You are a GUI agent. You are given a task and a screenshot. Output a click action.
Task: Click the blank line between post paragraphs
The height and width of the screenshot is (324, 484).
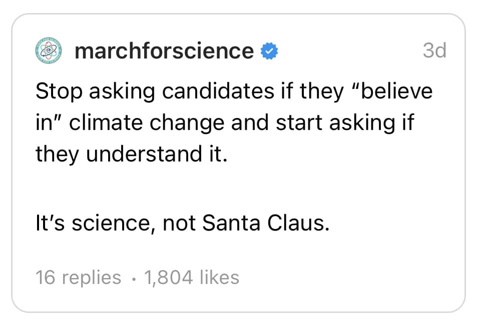(x=200, y=189)
